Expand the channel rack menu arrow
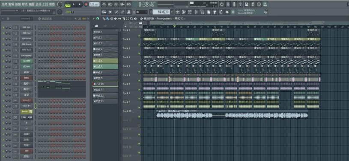This screenshot has width=349, height=161. 3,19
